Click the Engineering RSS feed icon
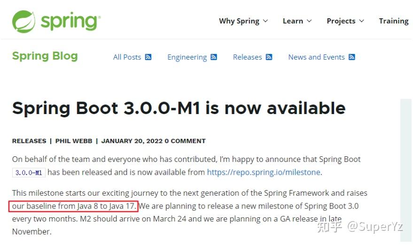The width and height of the screenshot is (413, 245). point(214,57)
